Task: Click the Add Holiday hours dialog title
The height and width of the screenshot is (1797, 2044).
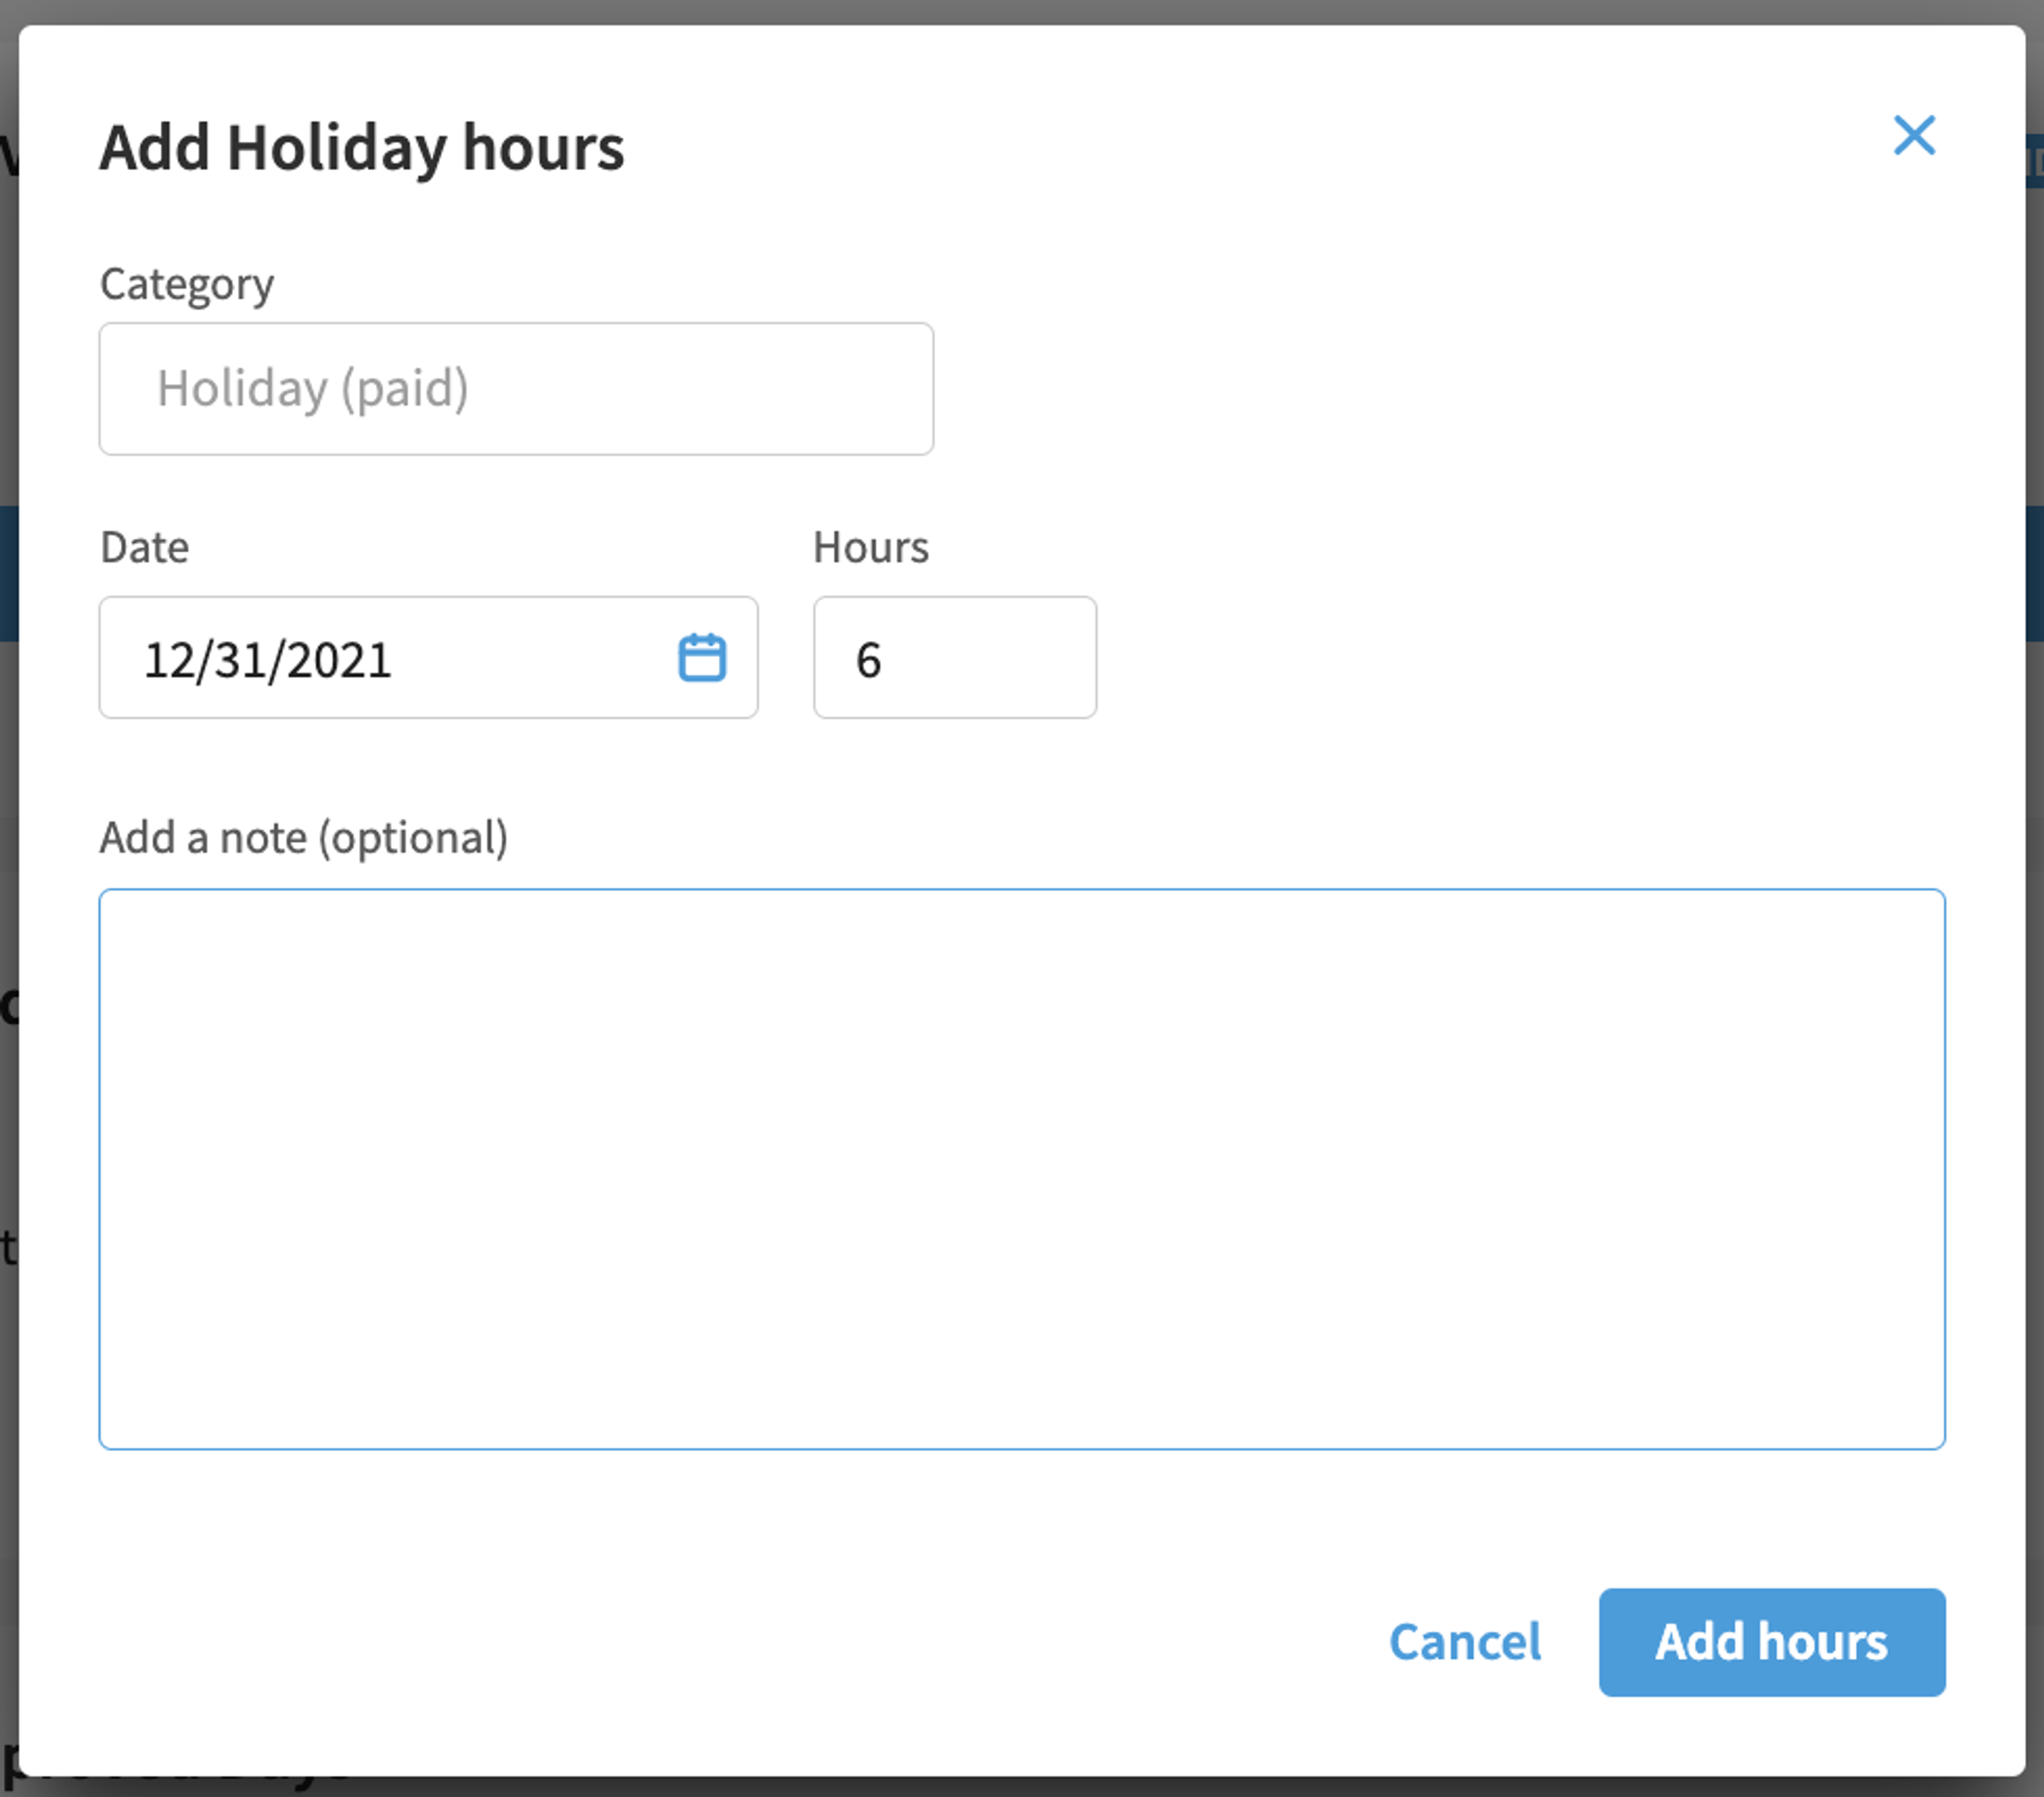Action: 362,148
